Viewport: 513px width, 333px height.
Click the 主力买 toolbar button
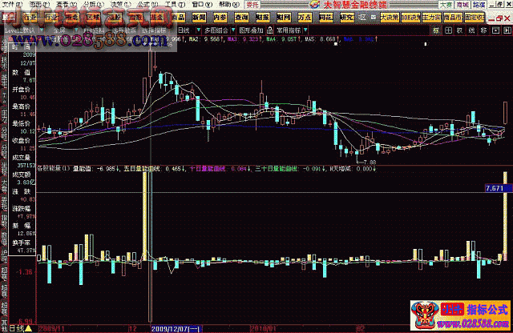coord(432,15)
